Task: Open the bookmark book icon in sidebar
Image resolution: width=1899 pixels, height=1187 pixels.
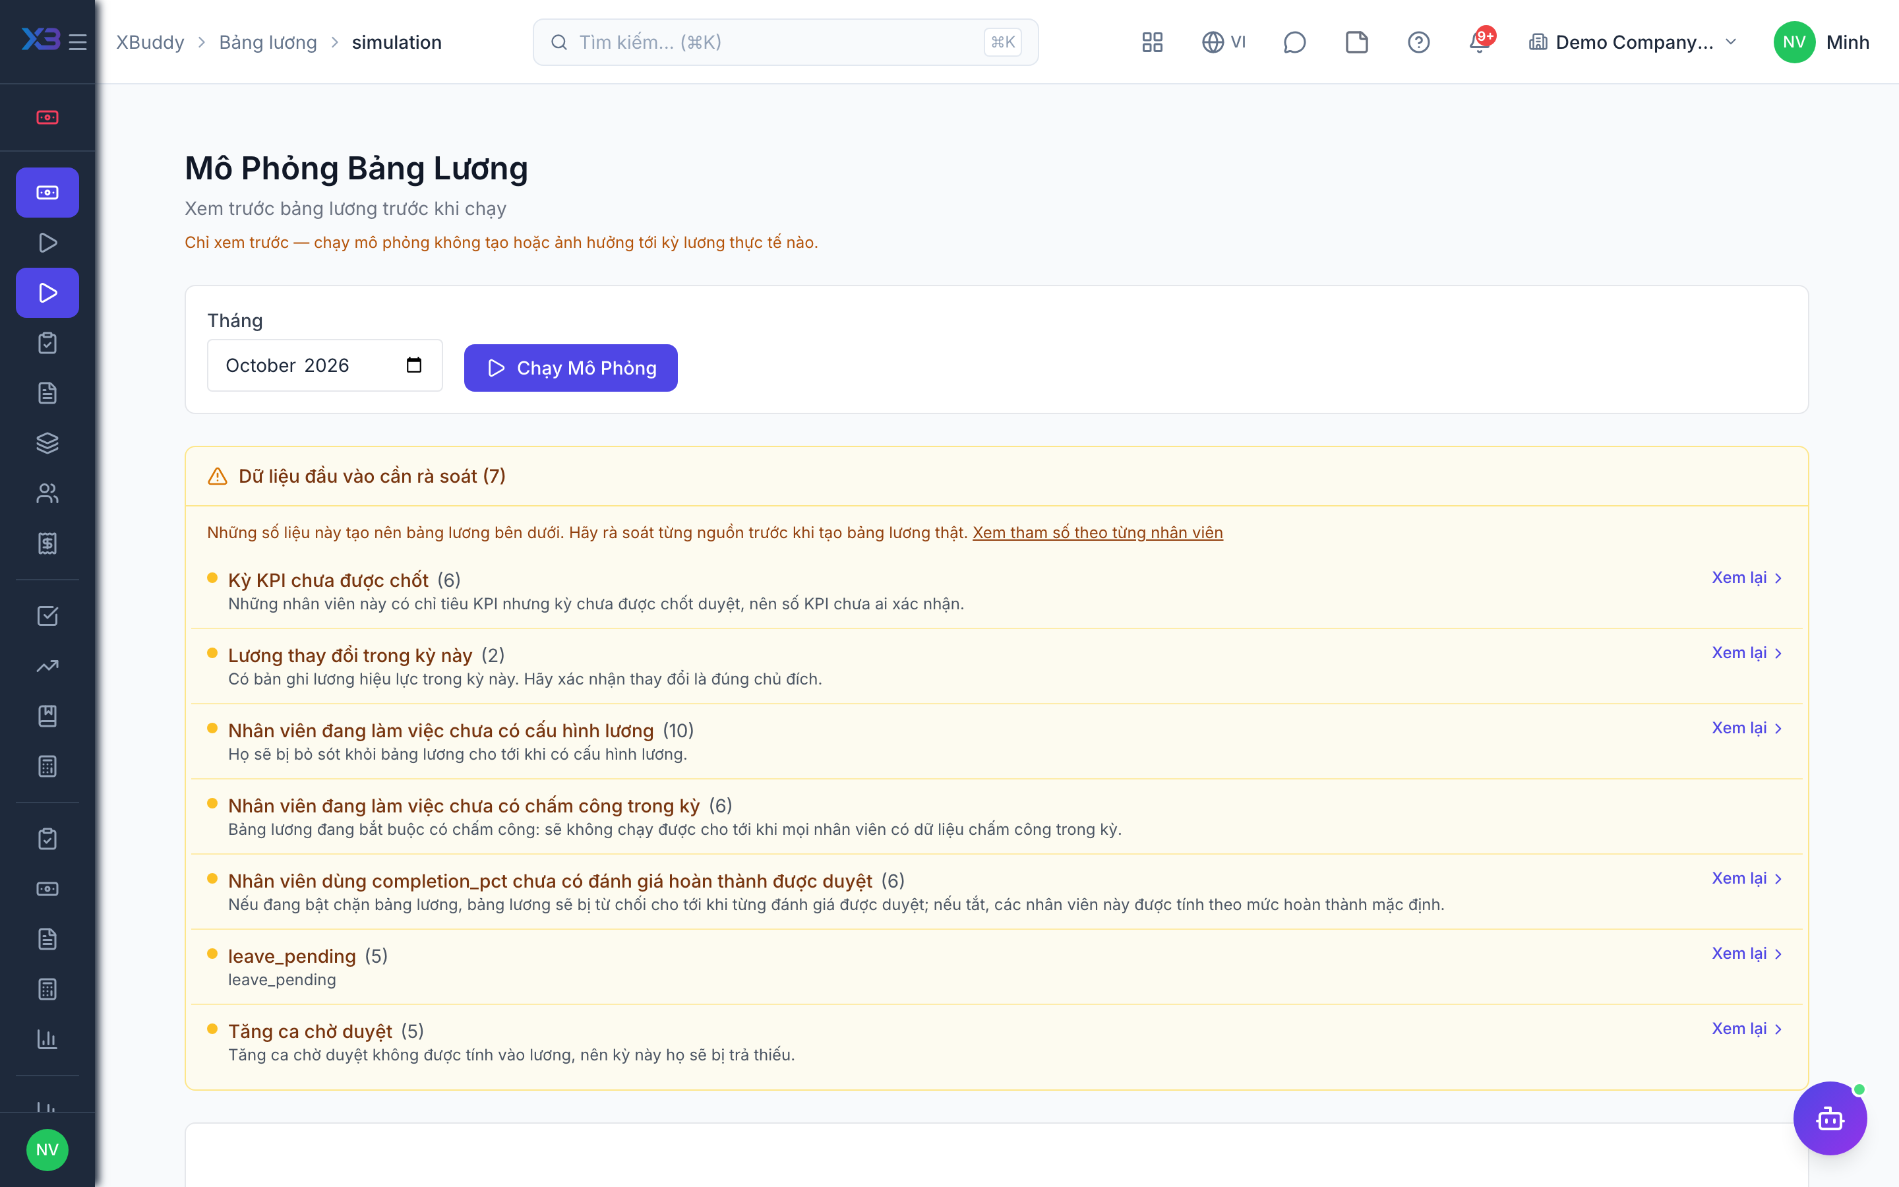Action: (47, 716)
